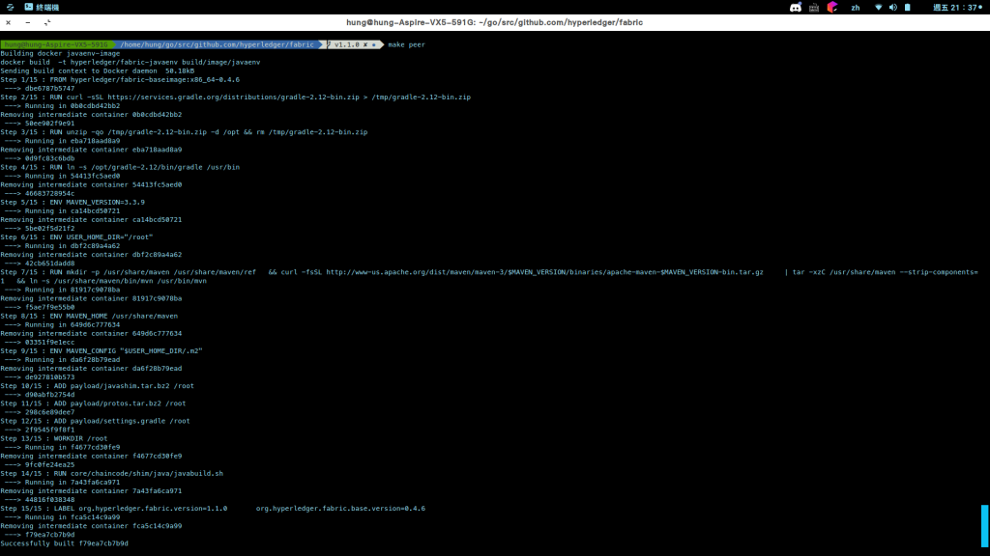The width and height of the screenshot is (990, 556).
Task: Open the battery status indicator
Action: (x=907, y=7)
